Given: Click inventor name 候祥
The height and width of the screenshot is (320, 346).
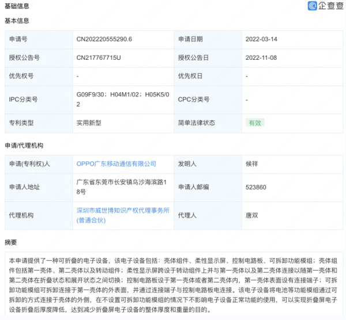Looking at the screenshot, I should click(x=252, y=164).
